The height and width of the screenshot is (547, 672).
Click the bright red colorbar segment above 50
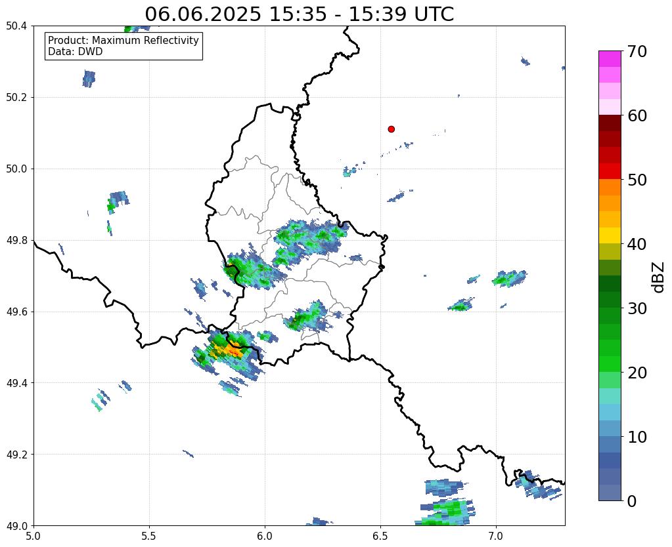610,171
